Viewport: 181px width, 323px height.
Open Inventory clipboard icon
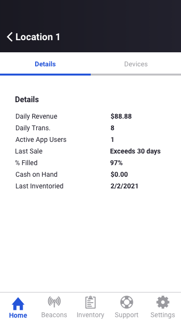coord(90,302)
